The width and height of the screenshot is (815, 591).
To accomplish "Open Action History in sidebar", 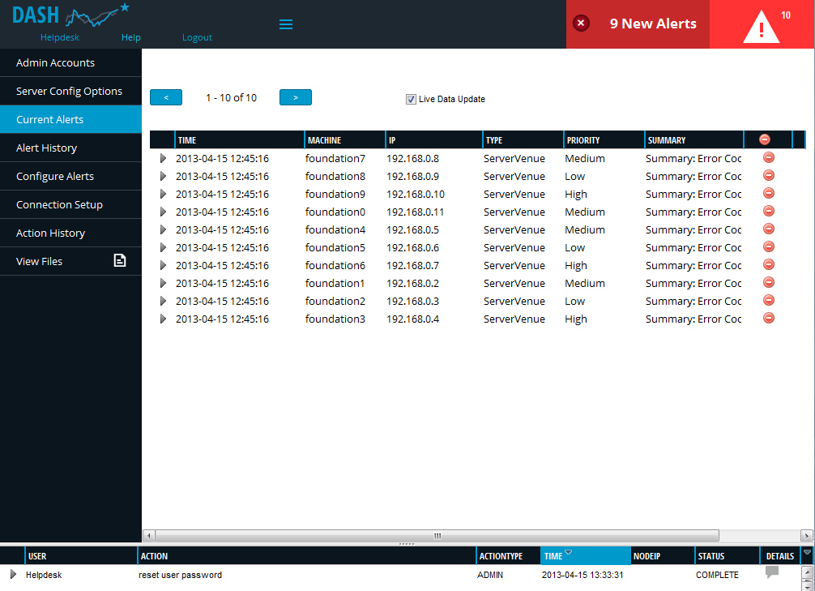I will tap(70, 233).
